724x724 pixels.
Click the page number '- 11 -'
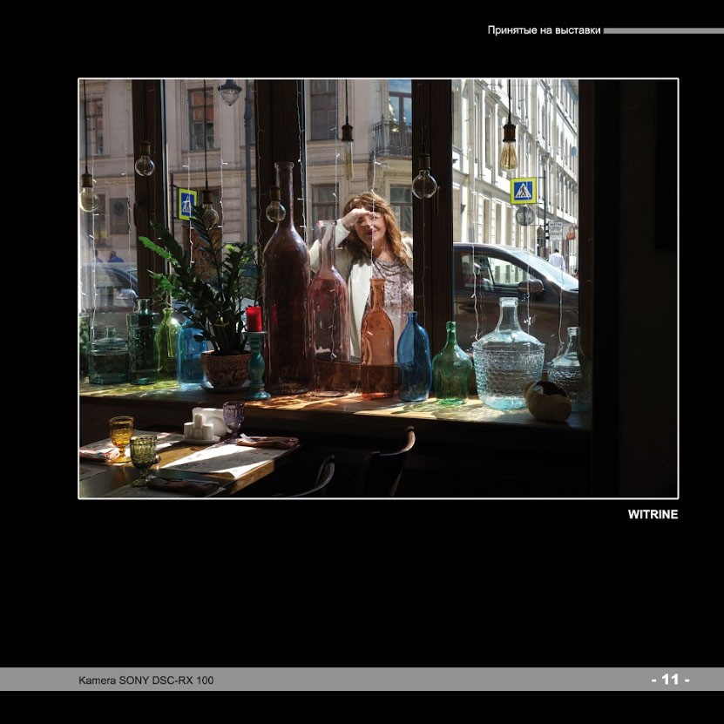click(671, 680)
